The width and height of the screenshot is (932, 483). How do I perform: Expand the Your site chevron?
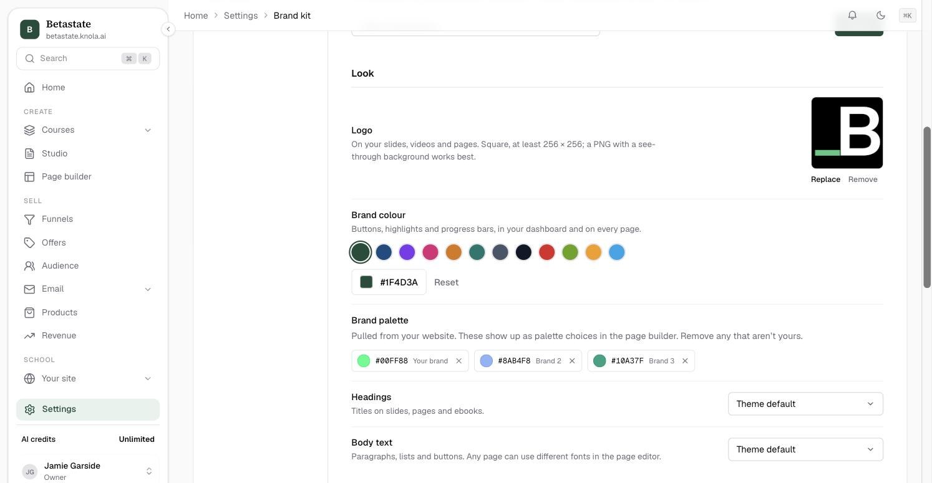coord(148,379)
